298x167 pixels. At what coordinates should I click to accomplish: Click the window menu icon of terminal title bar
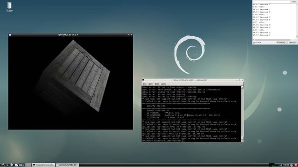143,80
